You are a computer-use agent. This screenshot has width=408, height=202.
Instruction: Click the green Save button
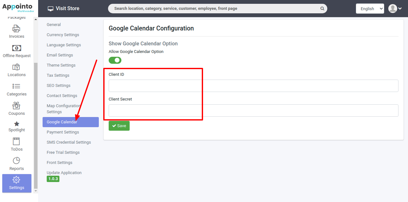pyautogui.click(x=119, y=126)
